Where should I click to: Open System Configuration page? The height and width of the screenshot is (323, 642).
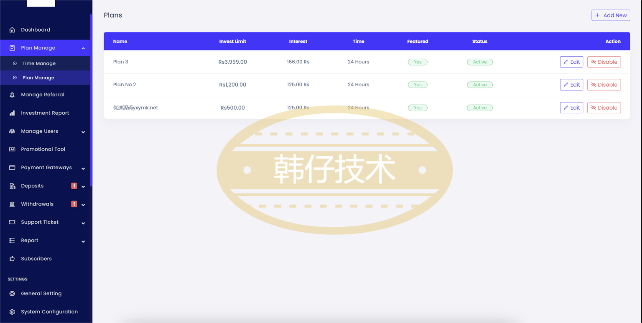pyautogui.click(x=45, y=312)
